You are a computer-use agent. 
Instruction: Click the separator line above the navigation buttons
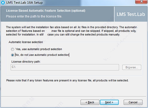pyautogui.click(x=73, y=96)
